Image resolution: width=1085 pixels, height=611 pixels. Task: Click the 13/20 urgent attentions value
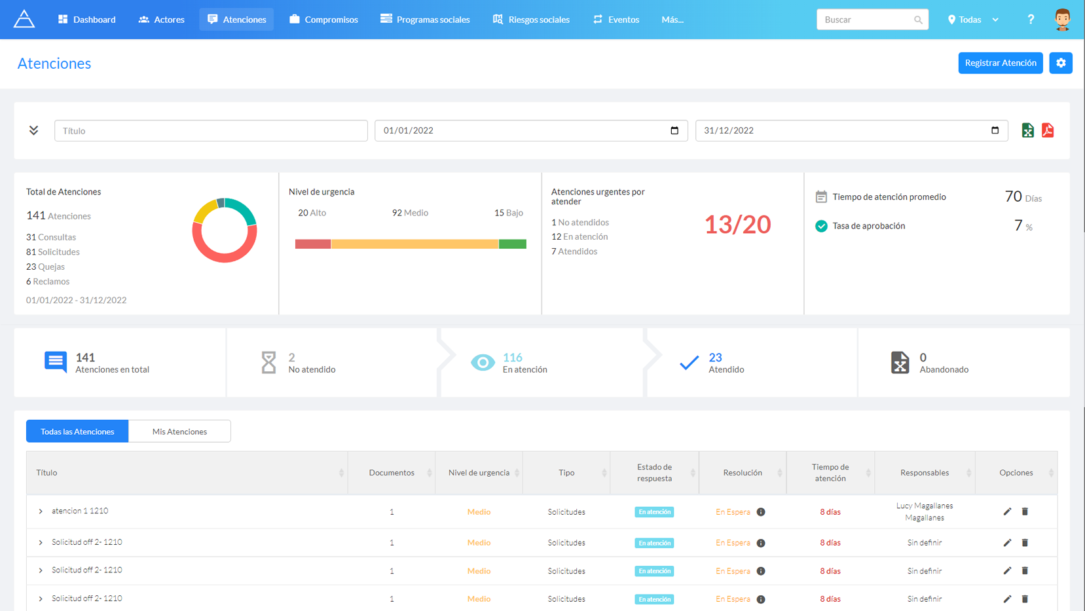click(737, 225)
